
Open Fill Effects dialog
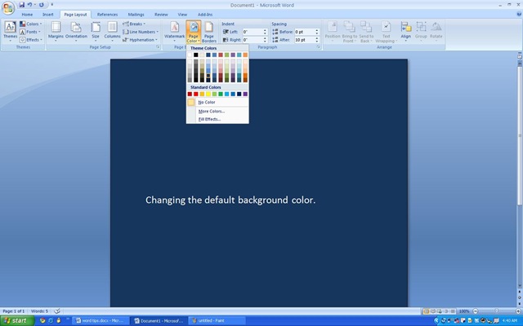pos(217,119)
